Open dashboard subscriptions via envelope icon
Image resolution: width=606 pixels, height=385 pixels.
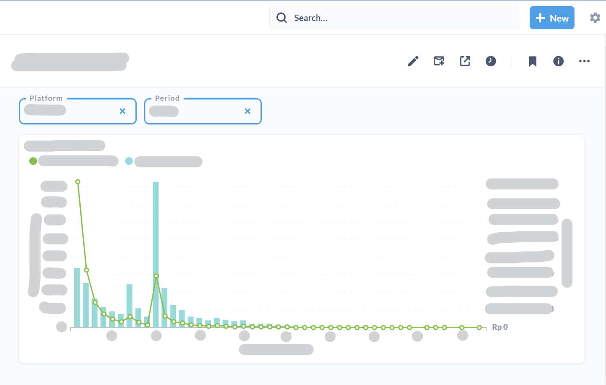point(439,61)
